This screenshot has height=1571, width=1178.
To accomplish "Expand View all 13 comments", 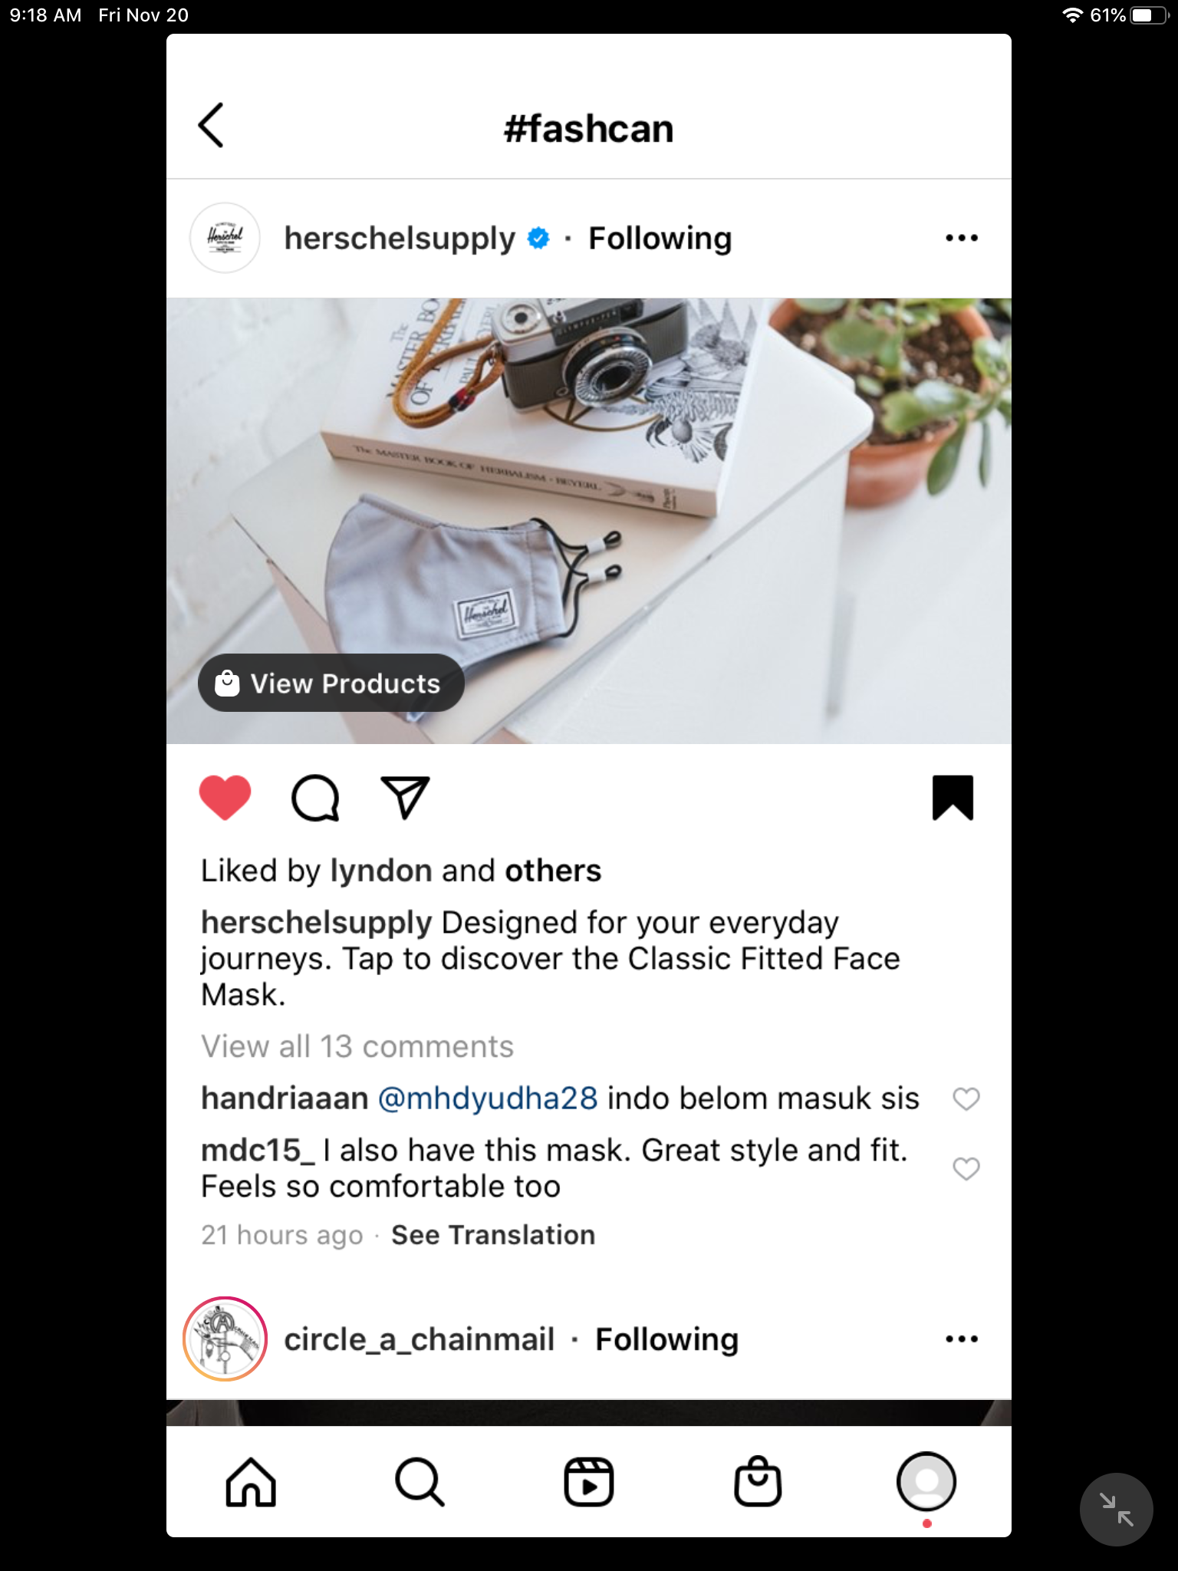I will 357,1046.
